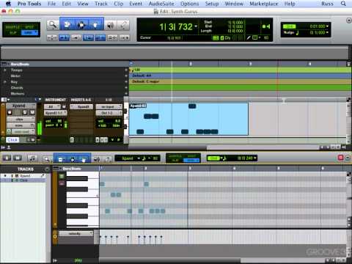Select Pencil tool in MIDI editor toolbar
The image size is (352, 264).
(x=108, y=159)
